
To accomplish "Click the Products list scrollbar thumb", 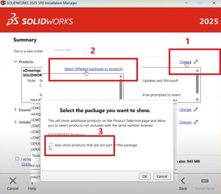I will pos(197,84).
